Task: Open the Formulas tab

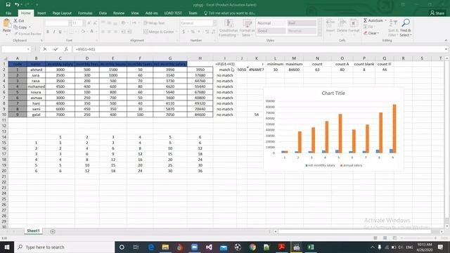Action: pyautogui.click(x=85, y=13)
